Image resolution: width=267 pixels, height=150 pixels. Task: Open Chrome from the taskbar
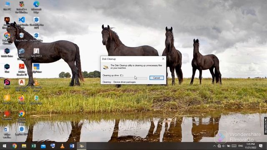15,146
